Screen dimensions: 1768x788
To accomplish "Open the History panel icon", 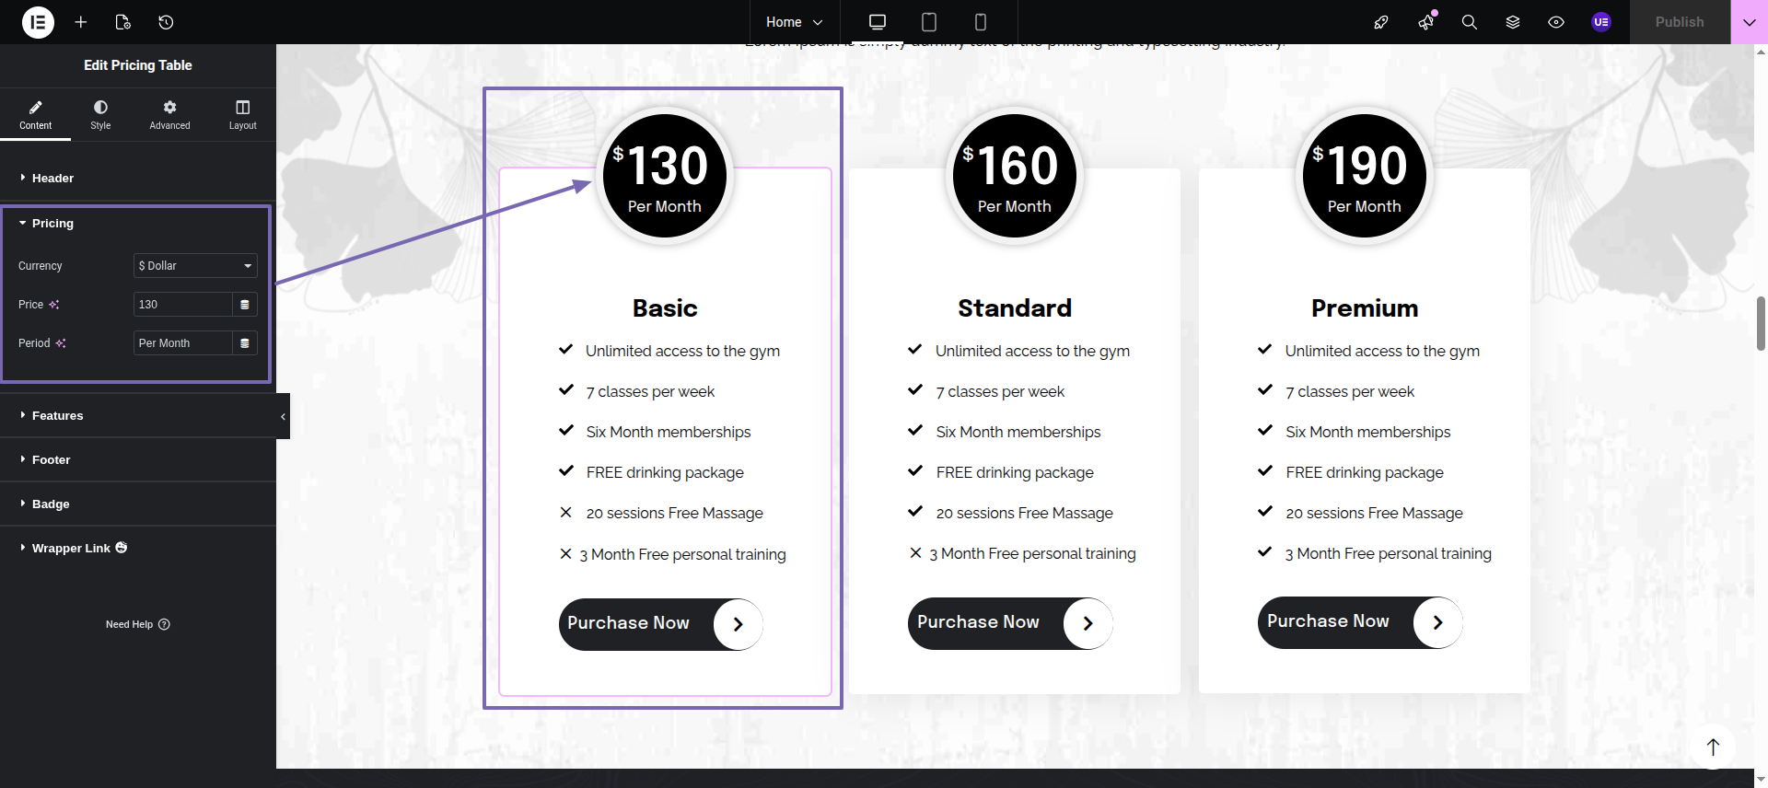I will pyautogui.click(x=166, y=22).
